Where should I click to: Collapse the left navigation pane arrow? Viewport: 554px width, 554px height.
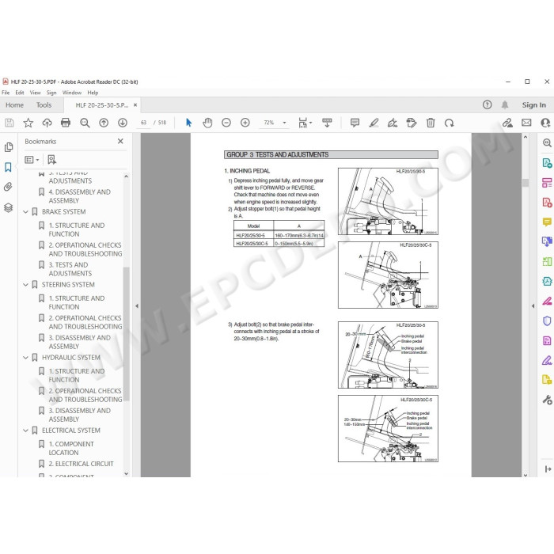[137, 306]
